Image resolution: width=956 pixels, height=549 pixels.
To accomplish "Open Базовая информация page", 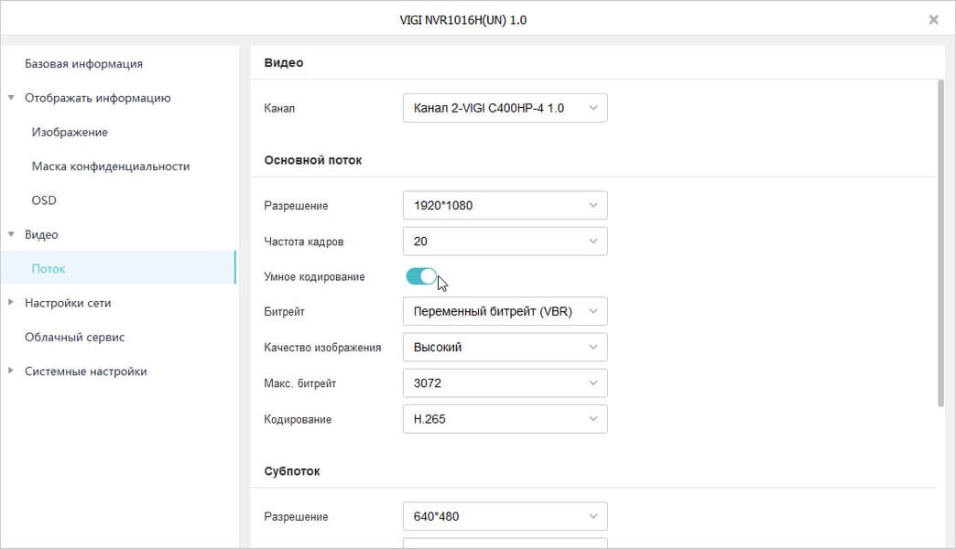I will pyautogui.click(x=83, y=64).
